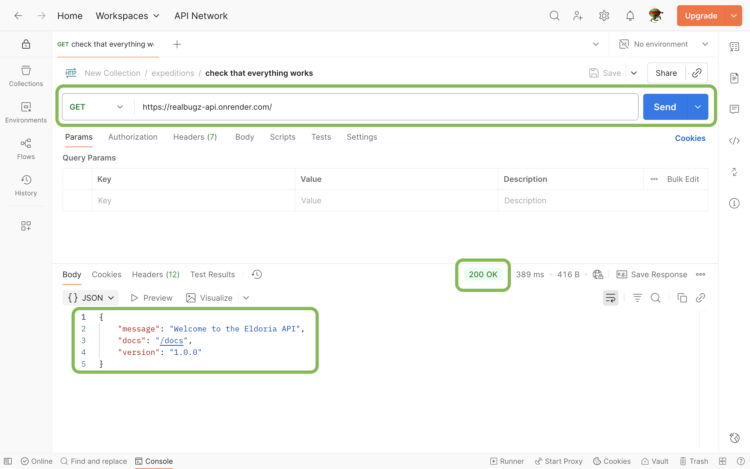The height and width of the screenshot is (469, 750).
Task: Open the comments panel icon
Action: (x=734, y=109)
